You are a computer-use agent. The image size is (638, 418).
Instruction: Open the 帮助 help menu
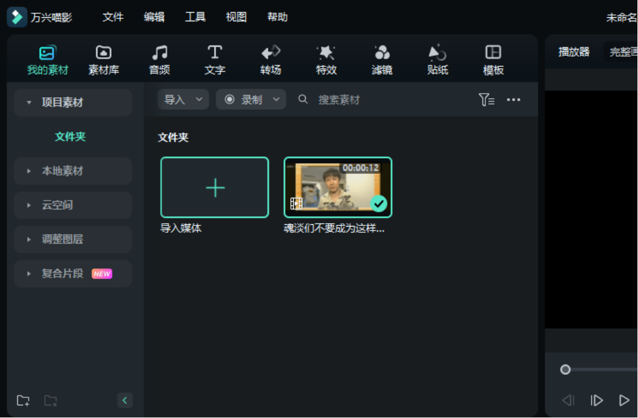(x=278, y=17)
